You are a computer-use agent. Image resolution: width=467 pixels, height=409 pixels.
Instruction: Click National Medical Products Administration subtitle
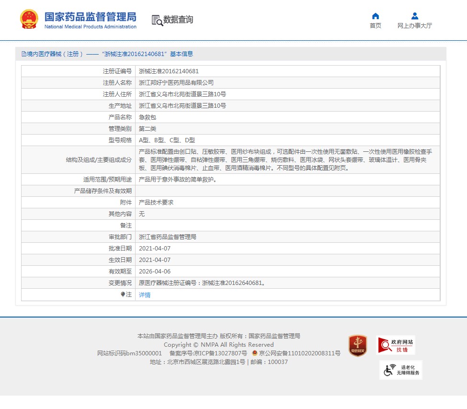(90, 26)
